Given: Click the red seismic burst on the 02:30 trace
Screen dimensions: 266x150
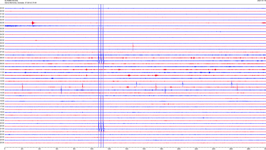Looking at the screenshot, I should 33,23.
